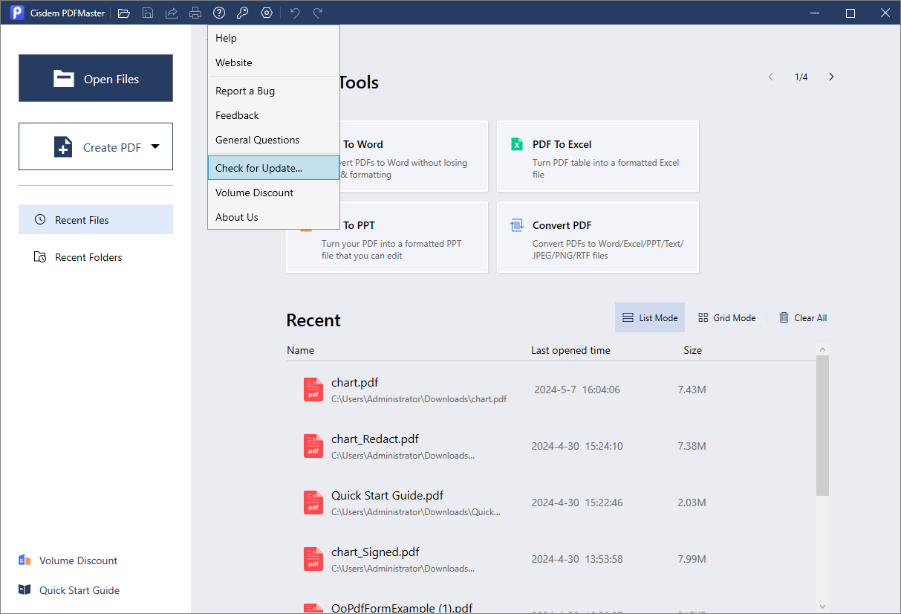Image resolution: width=901 pixels, height=614 pixels.
Task: Click the scrollbar up arrow
Action: pyautogui.click(x=822, y=349)
